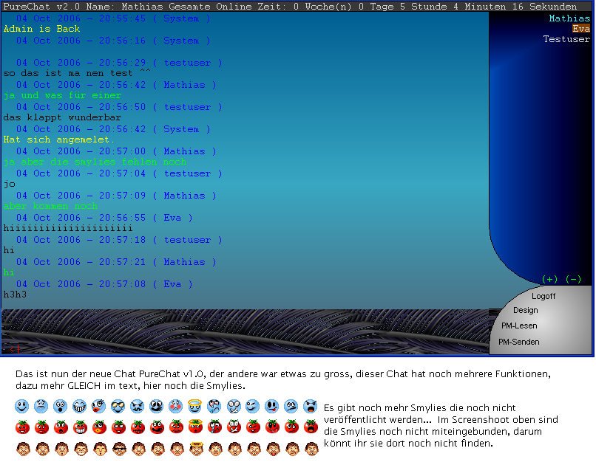Choose the shouting angry tomato smiley
The width and height of the screenshot is (596, 465).
point(311,427)
